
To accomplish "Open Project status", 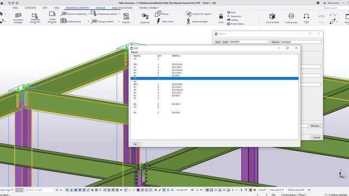I will [x=235, y=24].
